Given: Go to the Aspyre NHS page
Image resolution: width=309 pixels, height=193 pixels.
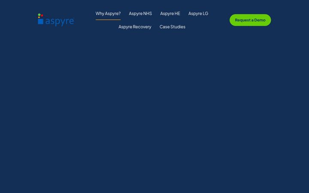Looking at the screenshot, I should (x=140, y=13).
